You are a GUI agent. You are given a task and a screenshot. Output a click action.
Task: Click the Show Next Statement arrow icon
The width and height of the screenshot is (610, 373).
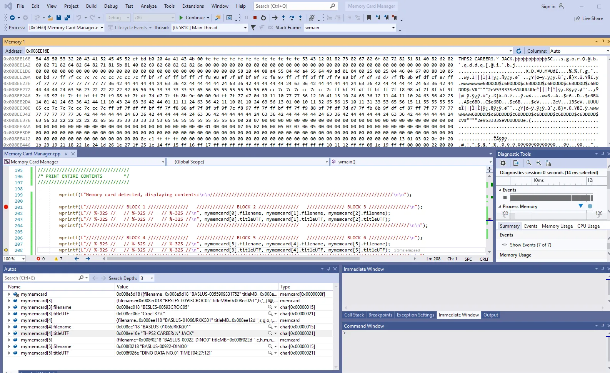275,18
